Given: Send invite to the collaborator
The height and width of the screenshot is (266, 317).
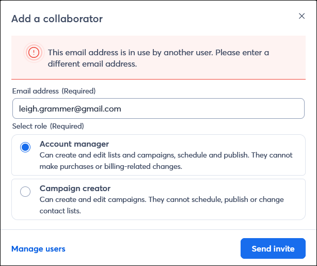Looking at the screenshot, I should click(273, 248).
